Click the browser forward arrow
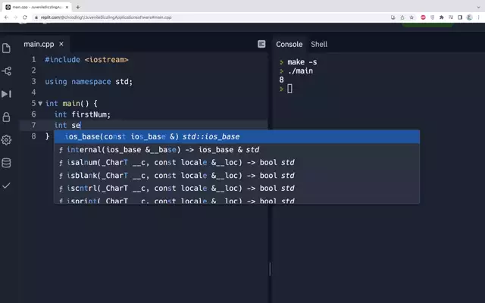Viewport: 485px width, 303px height. (x=16, y=17)
